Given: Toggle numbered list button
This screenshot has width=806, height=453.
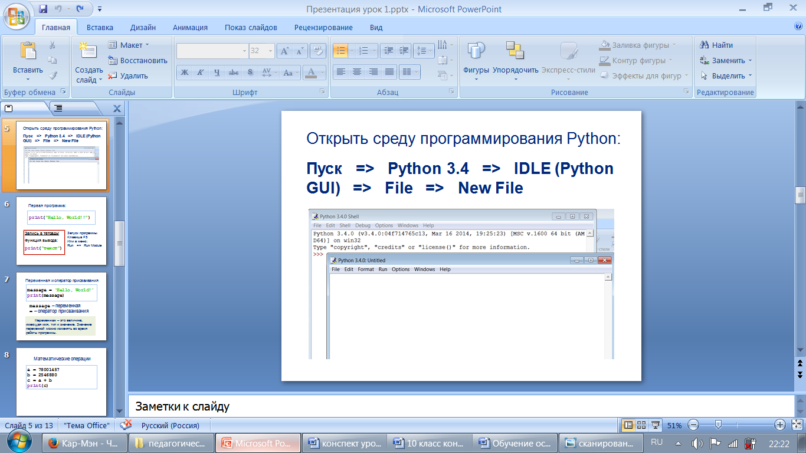Looking at the screenshot, I should click(x=364, y=51).
